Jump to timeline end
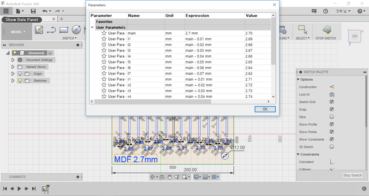Image resolution: width=369 pixels, height=196 pixels. [x=34, y=189]
